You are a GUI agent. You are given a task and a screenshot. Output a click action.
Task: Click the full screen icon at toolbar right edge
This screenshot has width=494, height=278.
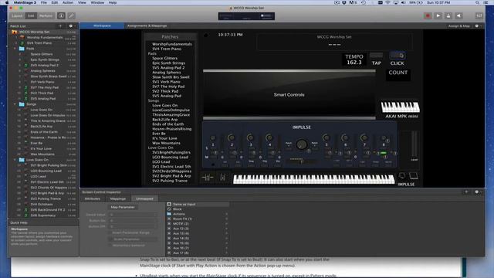[479, 15]
